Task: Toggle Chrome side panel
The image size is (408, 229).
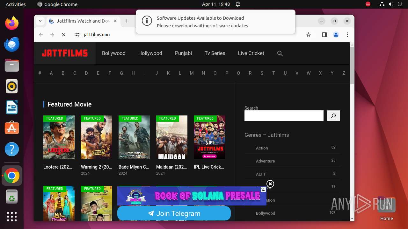Action: 324,35
